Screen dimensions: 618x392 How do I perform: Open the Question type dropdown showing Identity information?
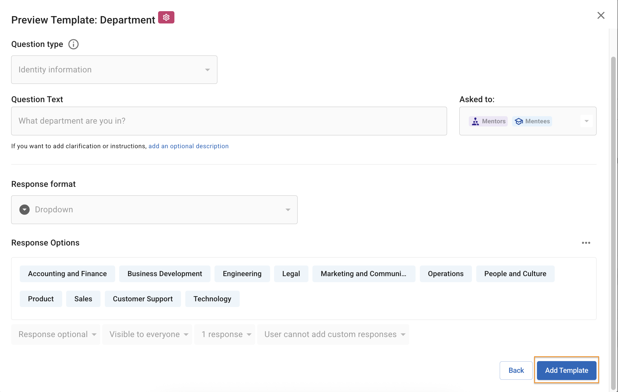114,70
